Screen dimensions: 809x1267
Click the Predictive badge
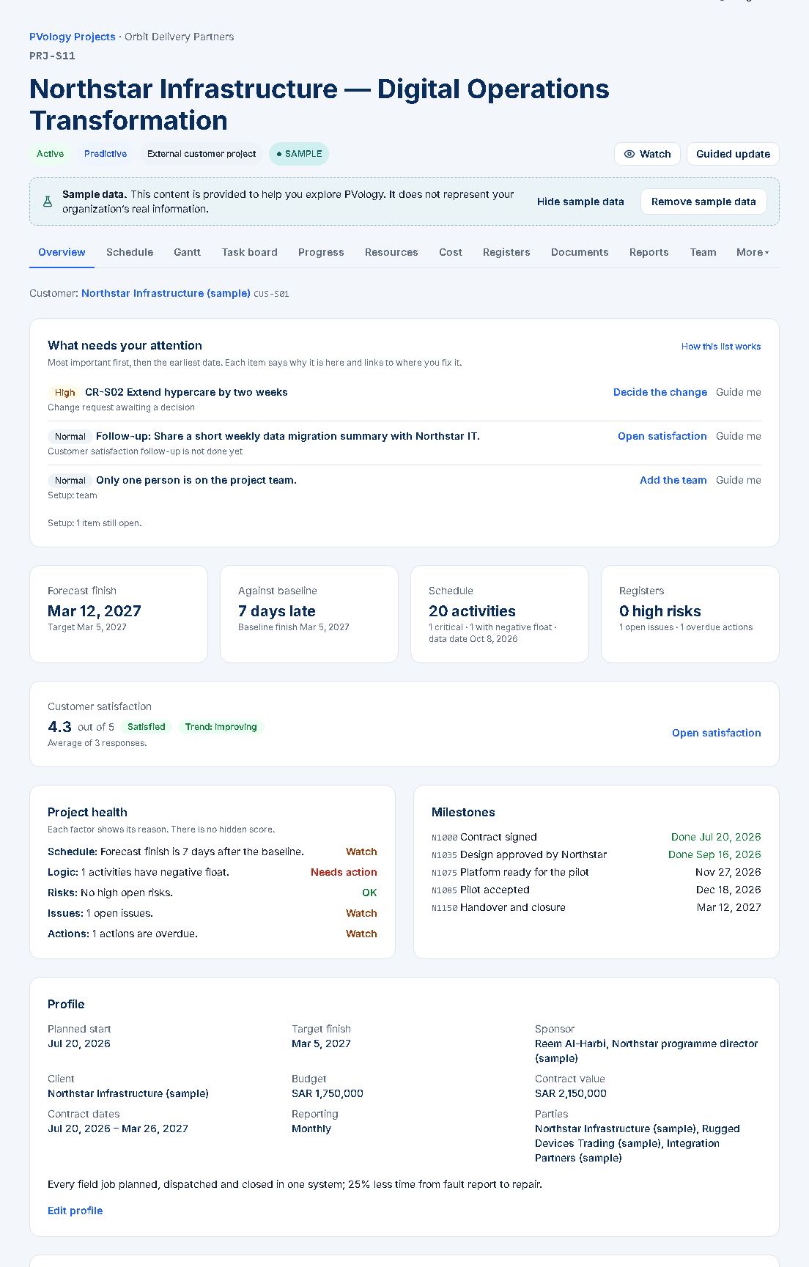coord(106,154)
